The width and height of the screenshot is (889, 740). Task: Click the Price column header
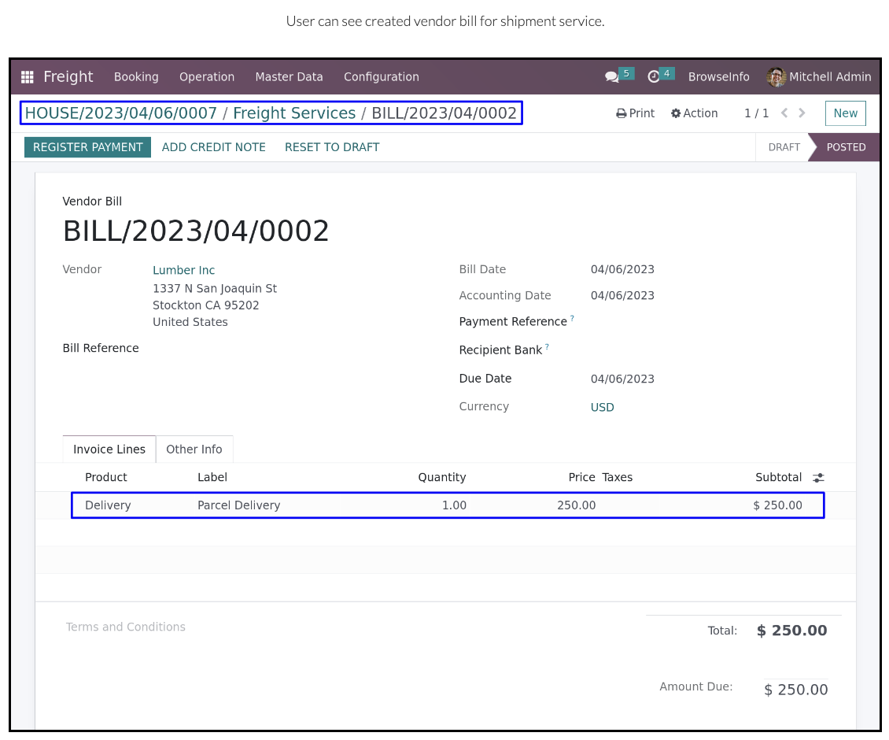click(x=581, y=477)
